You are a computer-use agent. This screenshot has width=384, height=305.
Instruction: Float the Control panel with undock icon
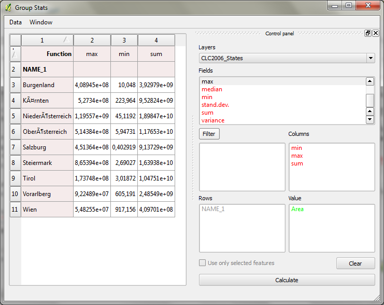click(x=368, y=33)
